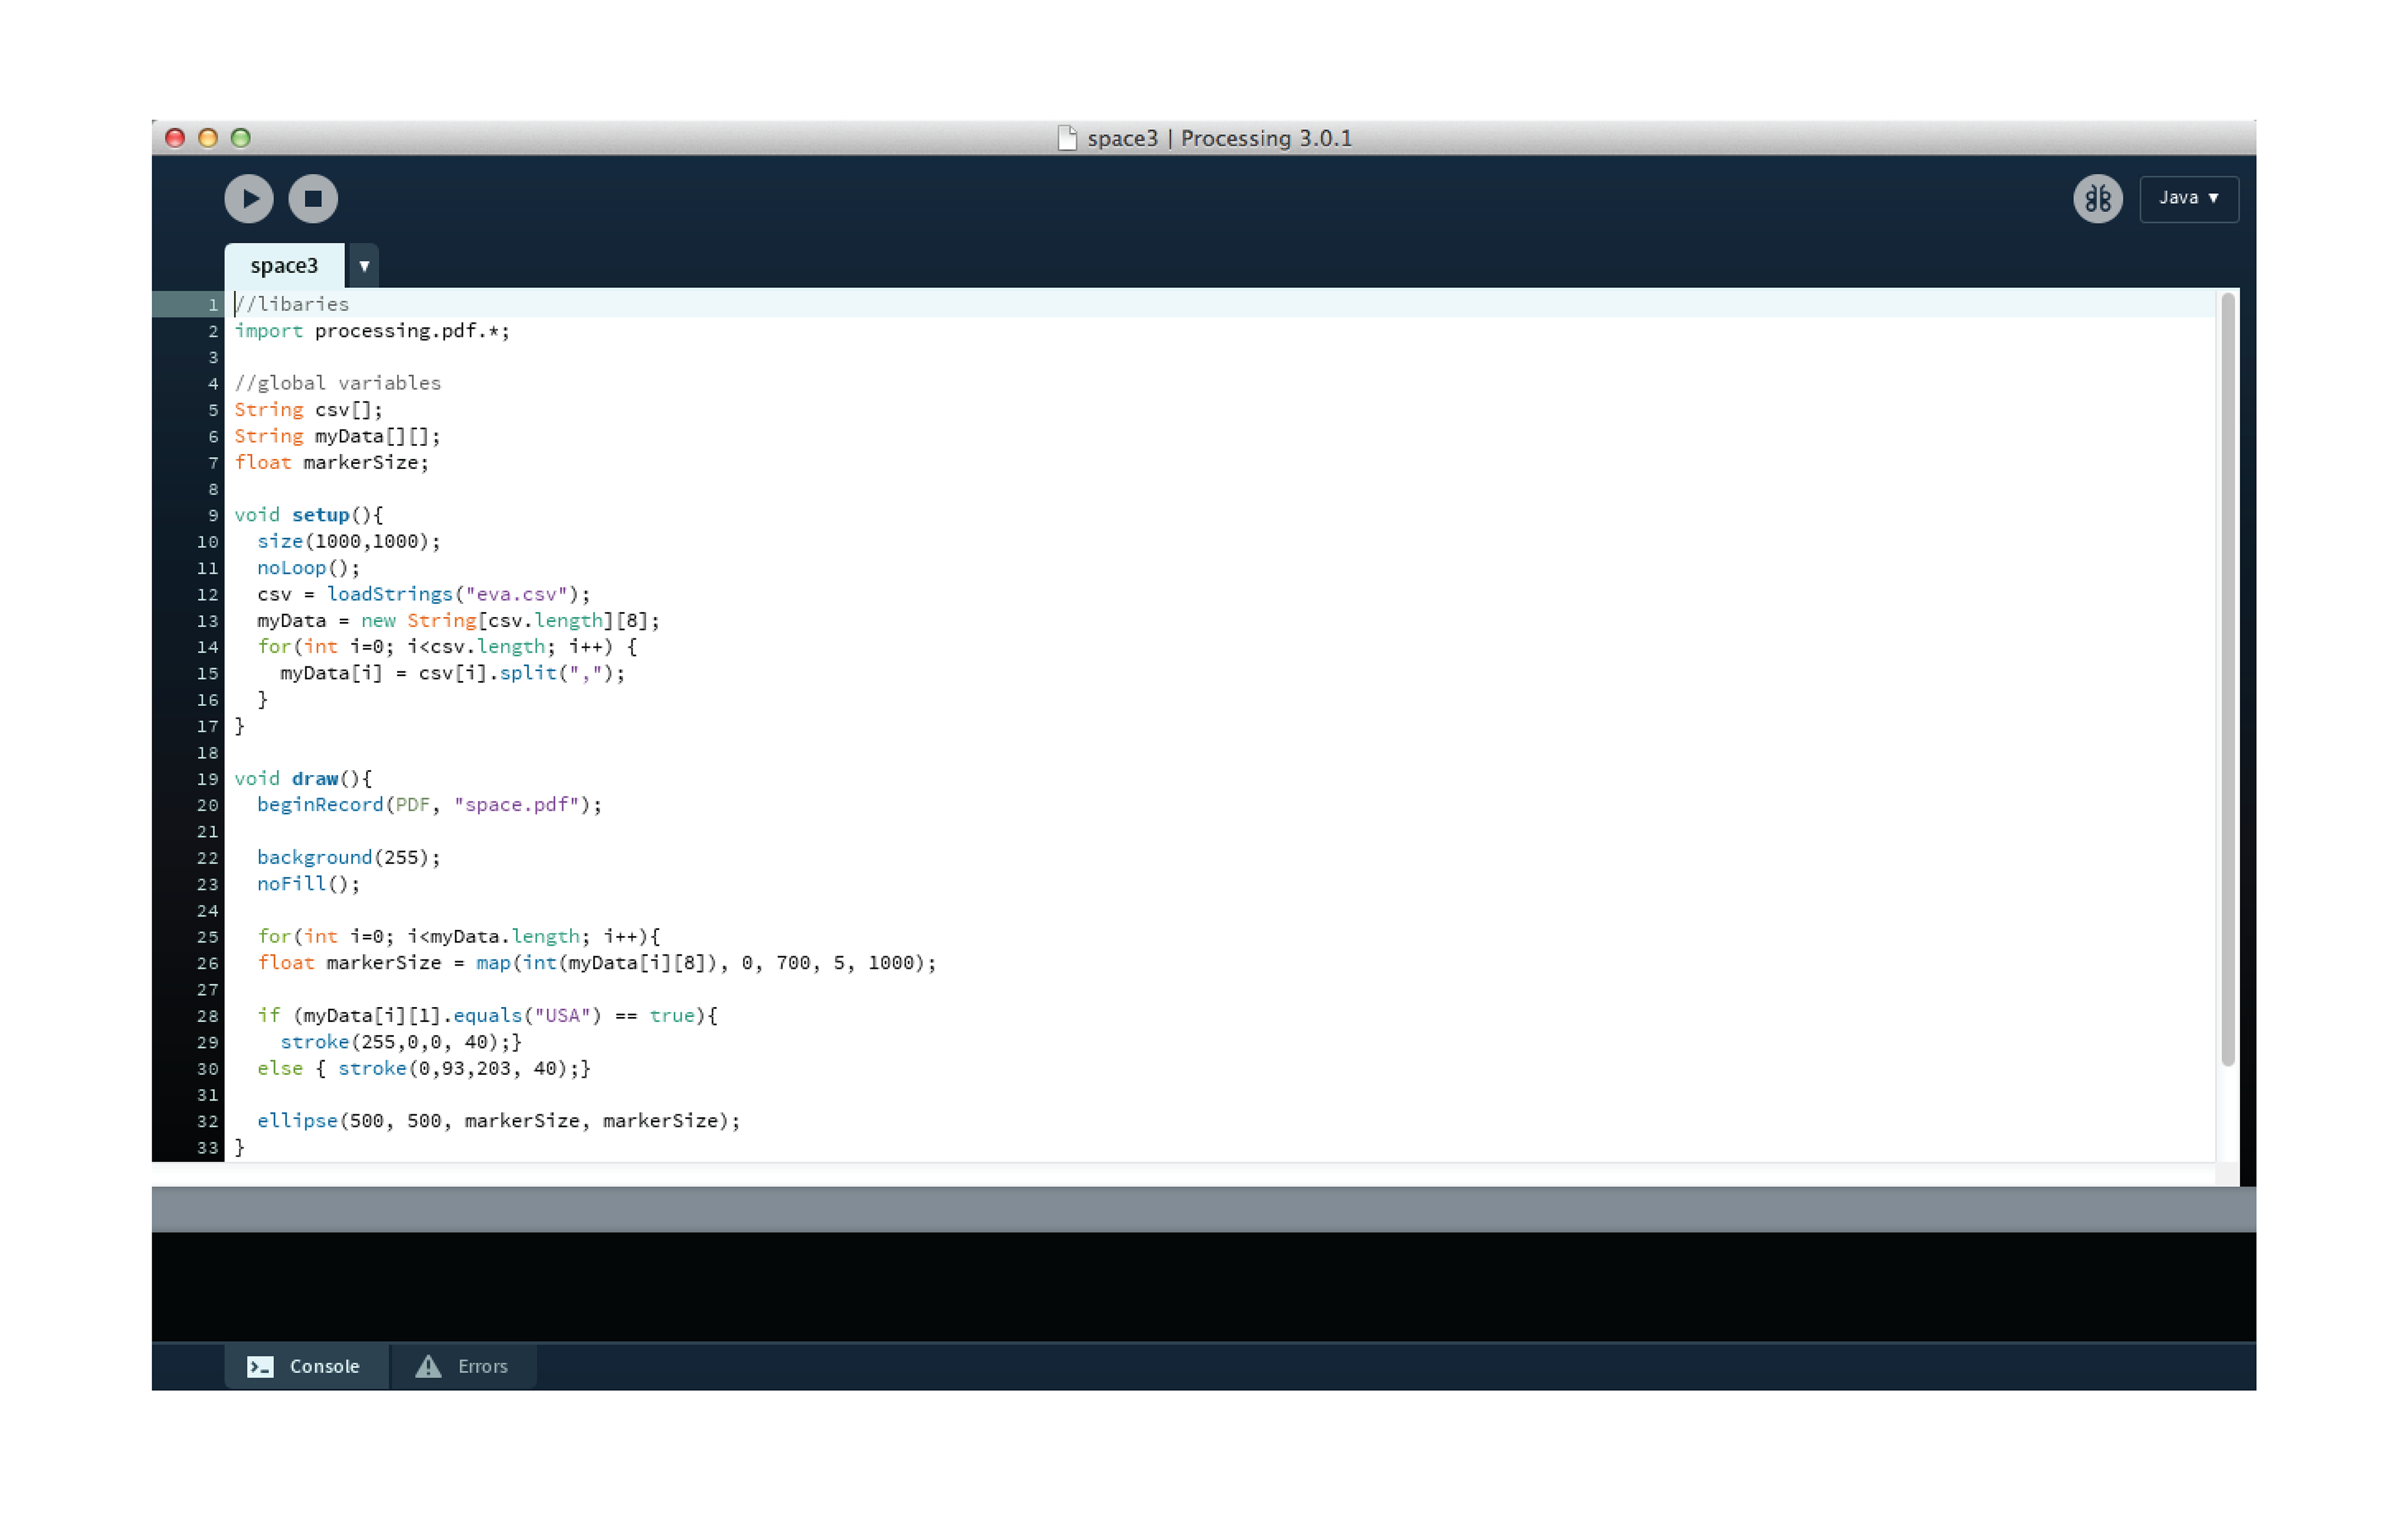Click the green zoom window button
2408x1535 pixels.
pos(241,138)
